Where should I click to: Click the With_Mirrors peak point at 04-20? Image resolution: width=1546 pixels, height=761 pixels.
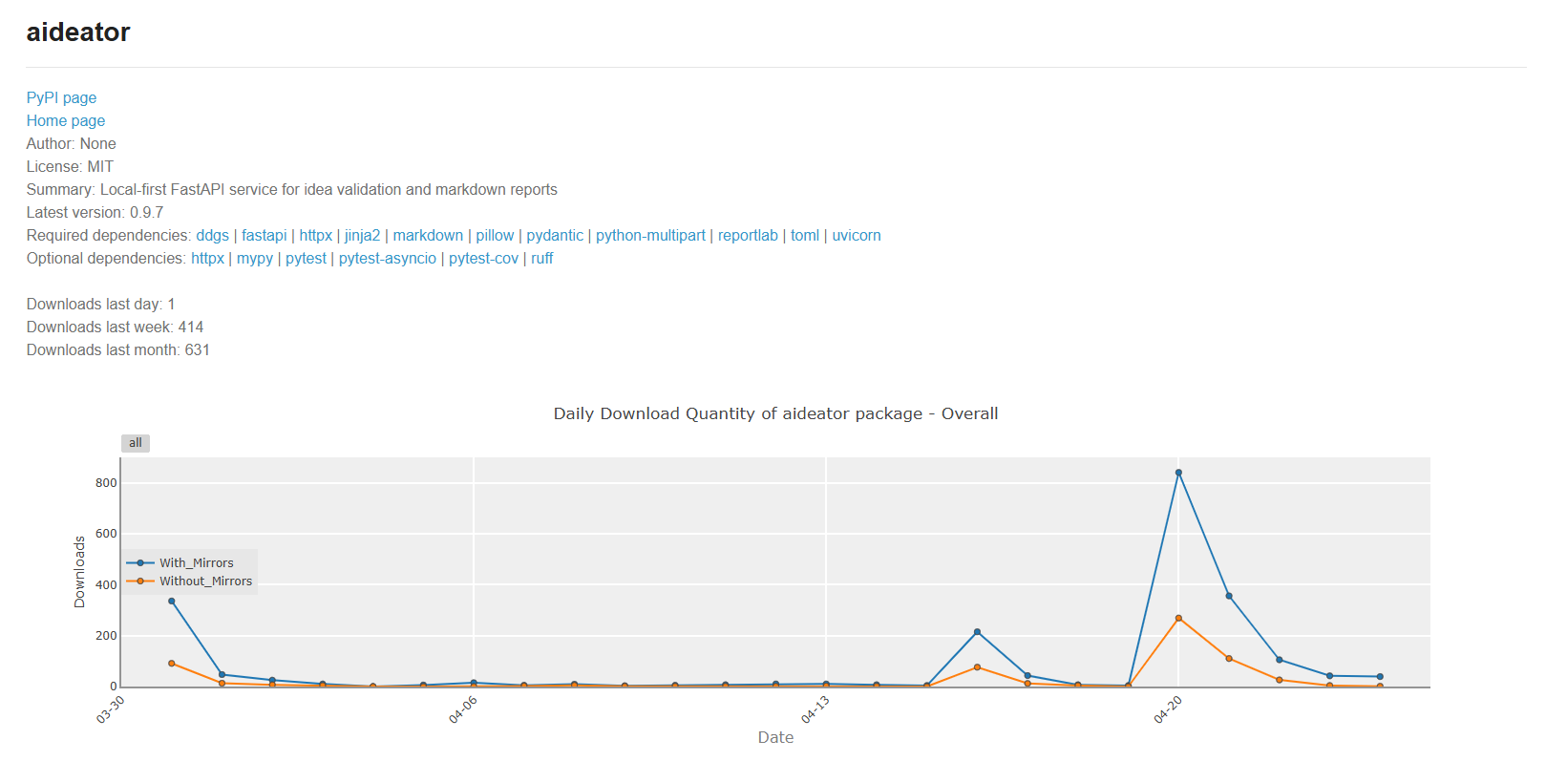[1178, 473]
